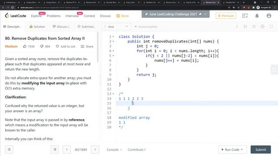
Task: Click the curly braces format icon
Action: [x=245, y=26]
